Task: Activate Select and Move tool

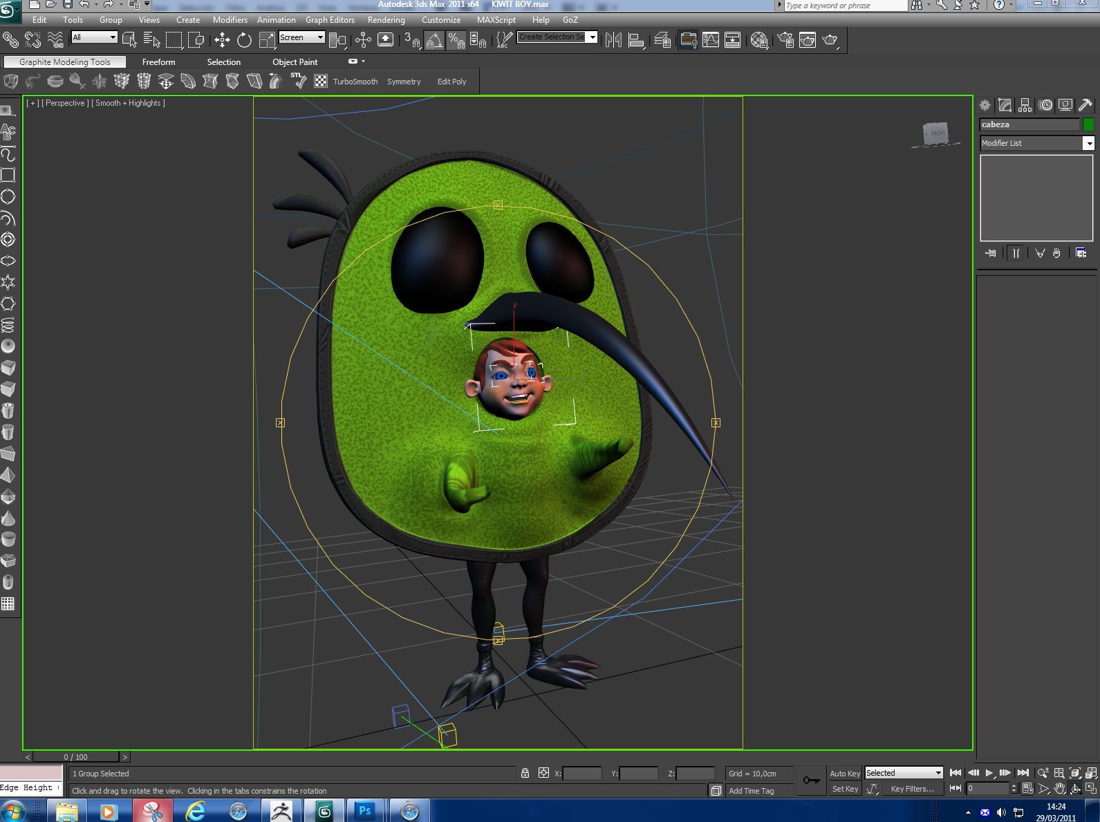Action: tap(222, 40)
